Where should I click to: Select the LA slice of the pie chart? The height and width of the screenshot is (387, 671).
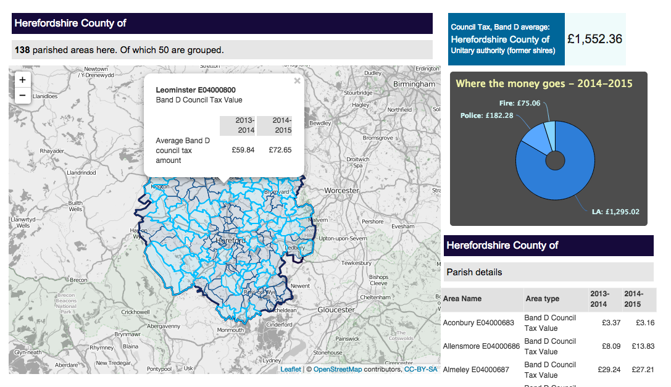[561, 184]
